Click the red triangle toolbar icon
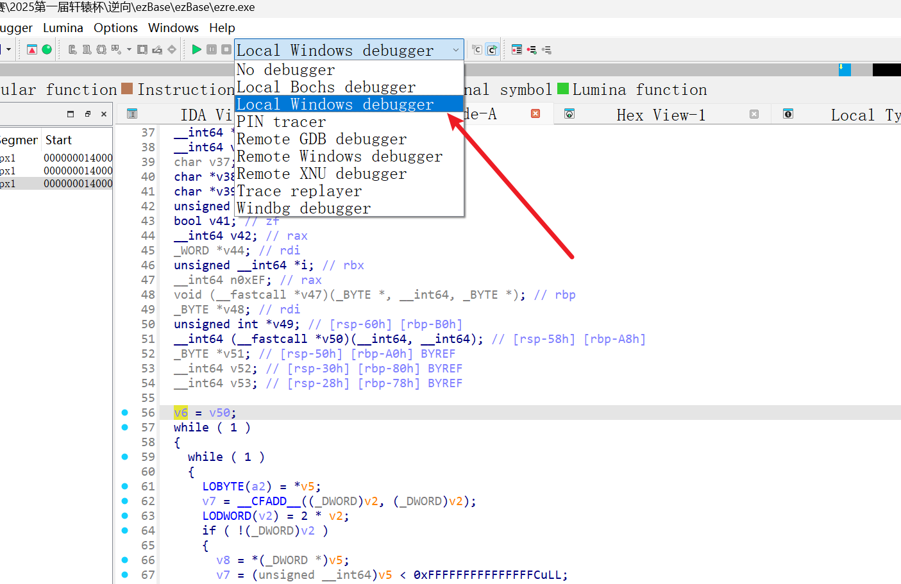901x584 pixels. tap(32, 49)
